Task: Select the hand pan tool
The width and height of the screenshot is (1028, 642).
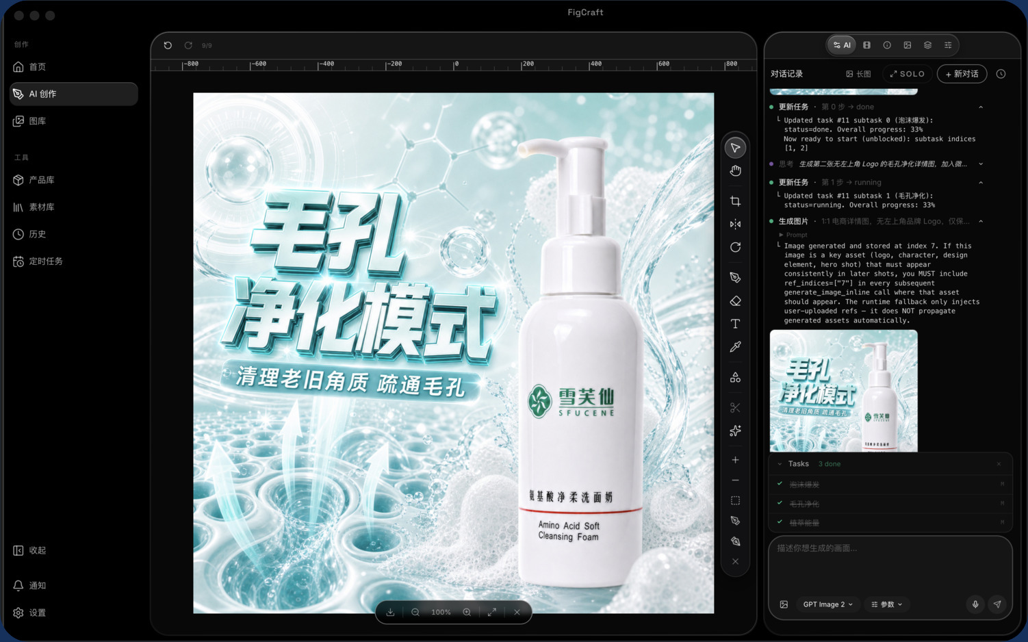Action: point(735,170)
